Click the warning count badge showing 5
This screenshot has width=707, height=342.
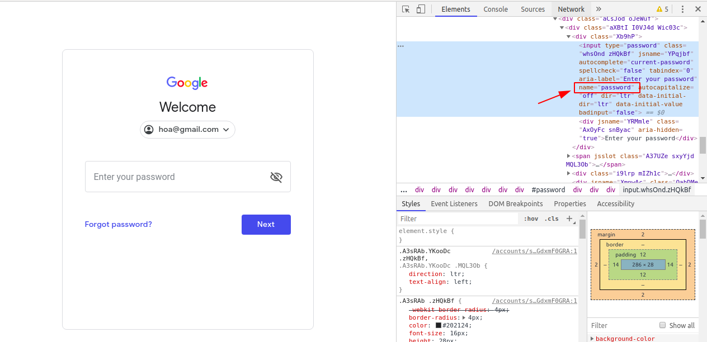pos(662,9)
